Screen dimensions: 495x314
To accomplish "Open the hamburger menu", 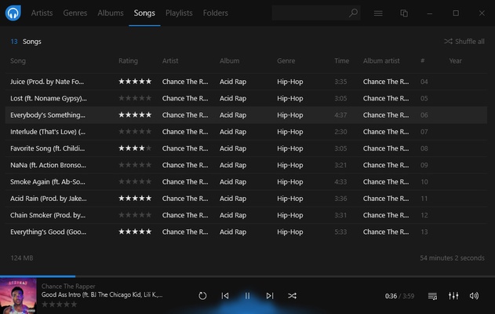I will pyautogui.click(x=378, y=13).
